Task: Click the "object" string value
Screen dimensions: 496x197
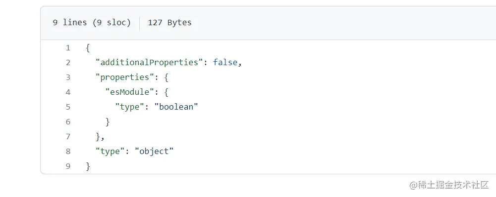Action: coord(154,151)
